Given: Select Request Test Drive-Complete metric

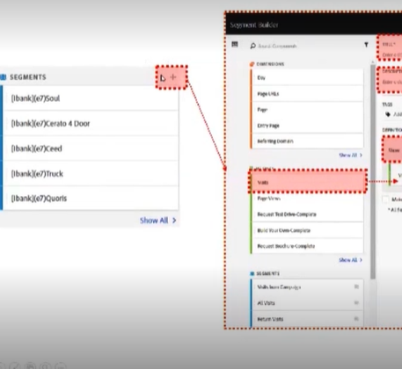Looking at the screenshot, I should pyautogui.click(x=307, y=214).
